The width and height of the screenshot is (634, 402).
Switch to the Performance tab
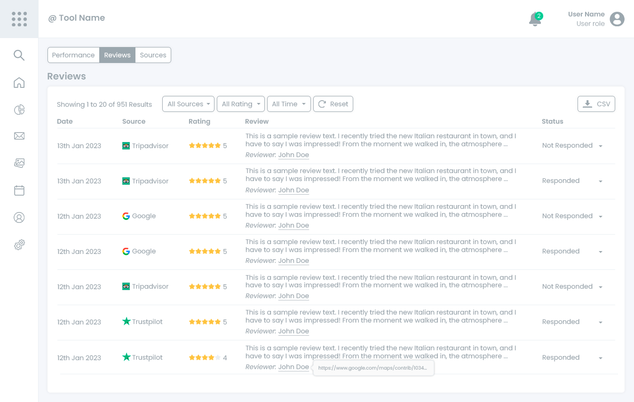point(73,55)
